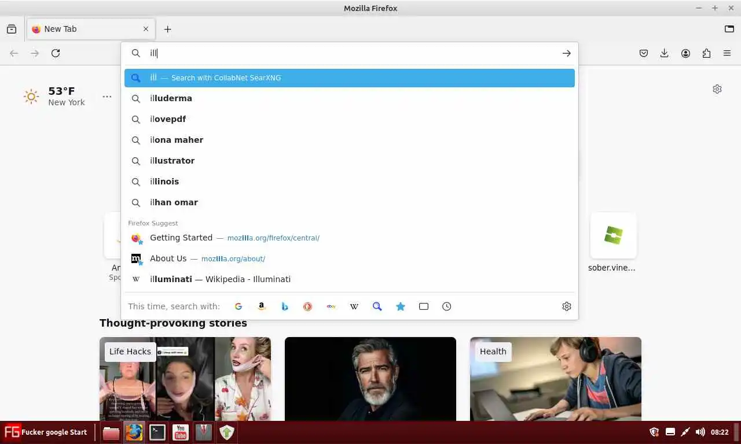Launch the terminal from the taskbar

157,432
